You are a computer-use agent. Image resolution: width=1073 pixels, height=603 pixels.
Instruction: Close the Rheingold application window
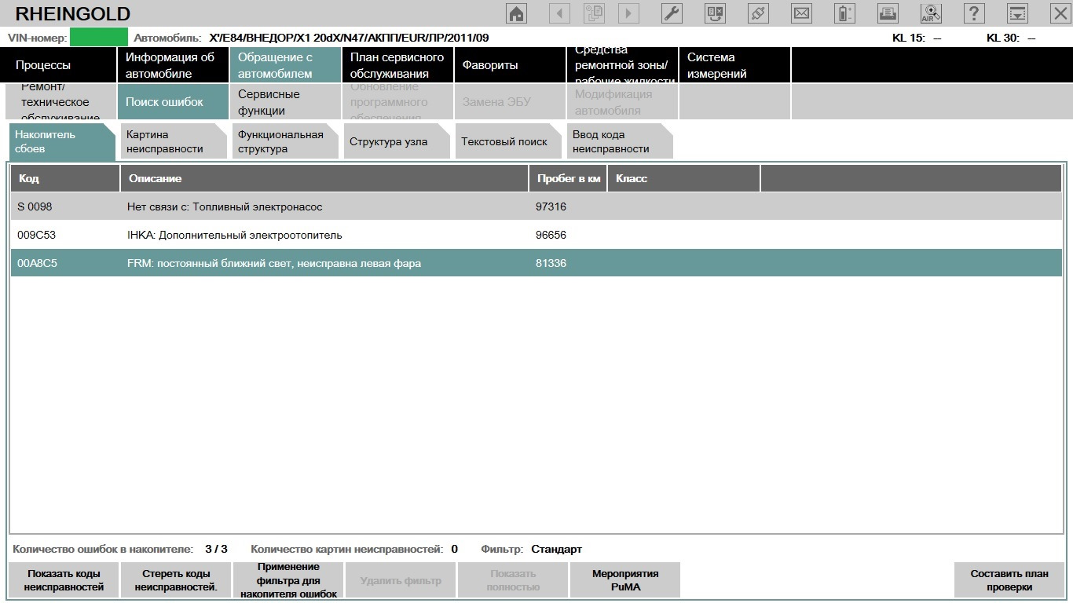pos(1060,13)
